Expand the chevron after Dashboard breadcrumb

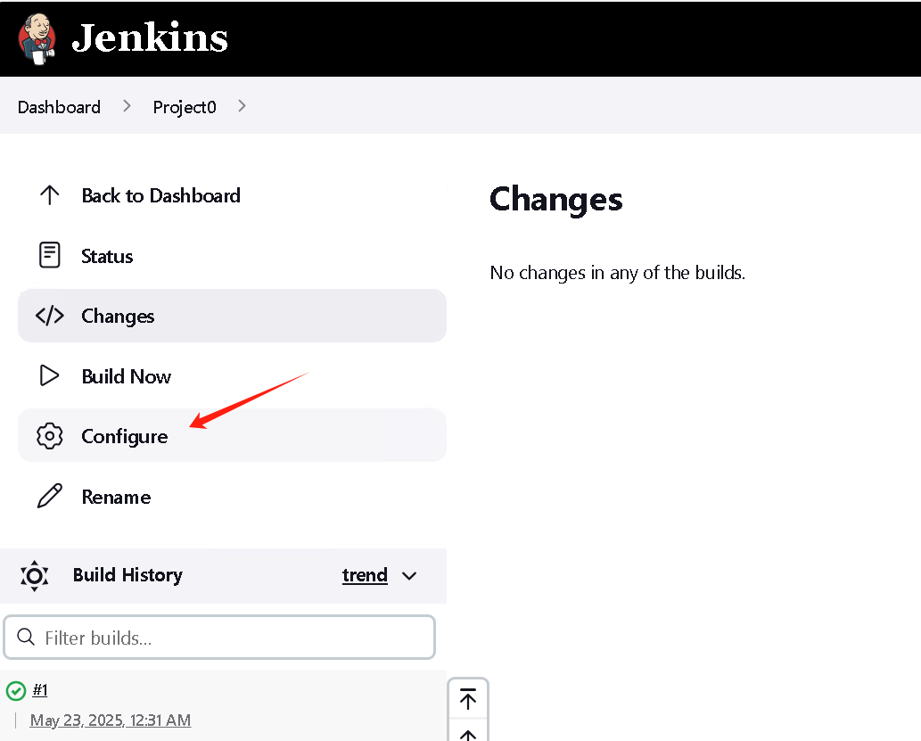point(127,106)
